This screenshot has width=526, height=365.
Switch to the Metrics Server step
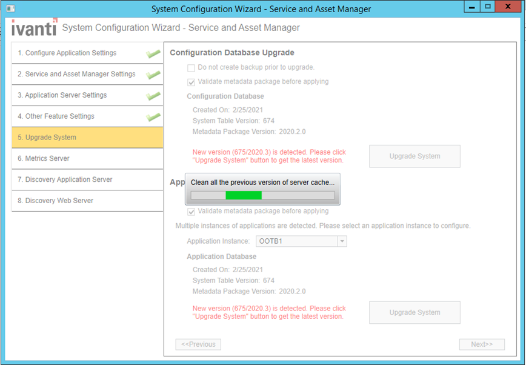pos(87,159)
